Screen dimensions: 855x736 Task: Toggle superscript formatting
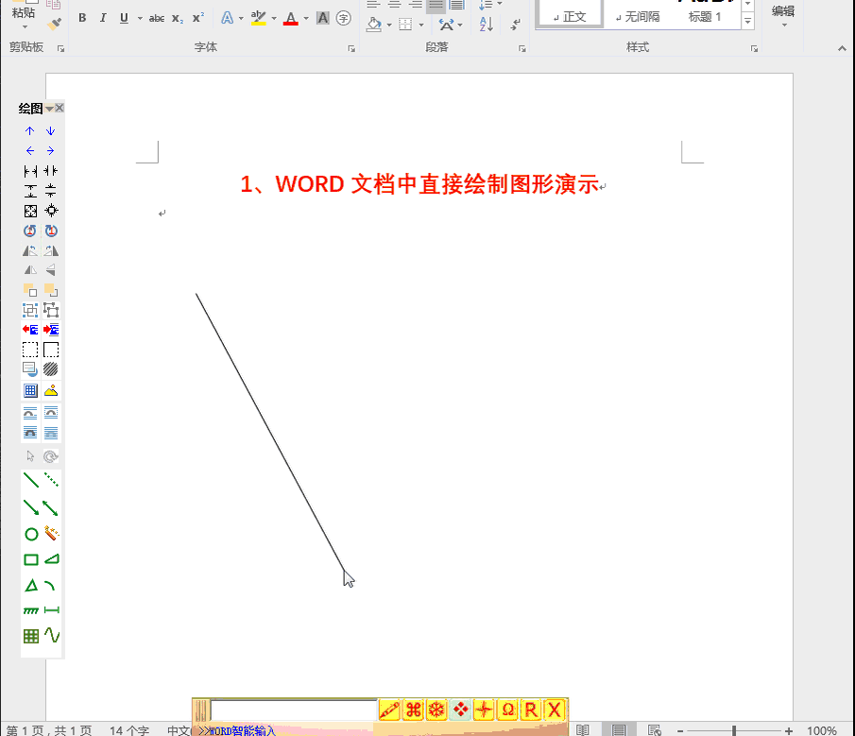pyautogui.click(x=198, y=18)
